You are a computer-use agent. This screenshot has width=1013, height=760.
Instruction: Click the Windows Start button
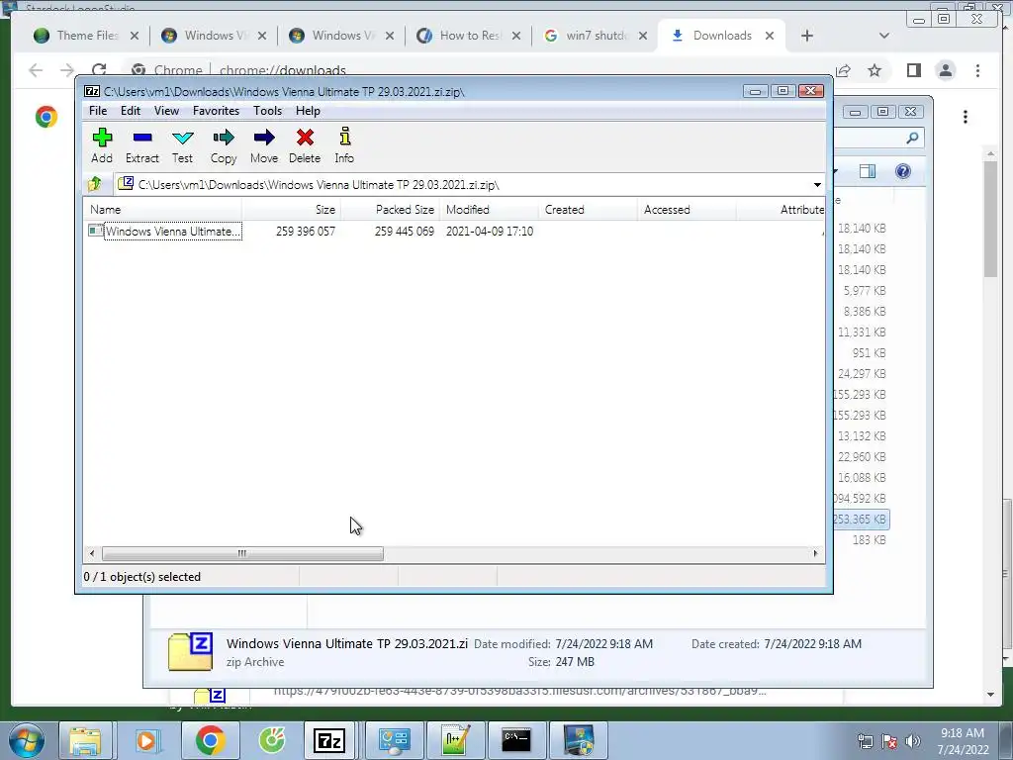[27, 740]
